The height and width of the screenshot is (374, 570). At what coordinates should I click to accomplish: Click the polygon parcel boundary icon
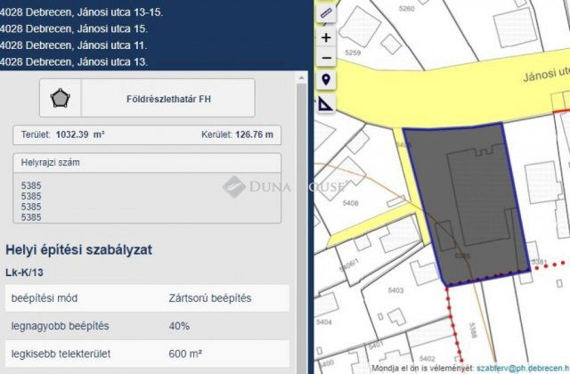click(60, 98)
